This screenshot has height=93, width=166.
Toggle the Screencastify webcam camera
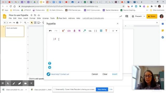pos(25,83)
